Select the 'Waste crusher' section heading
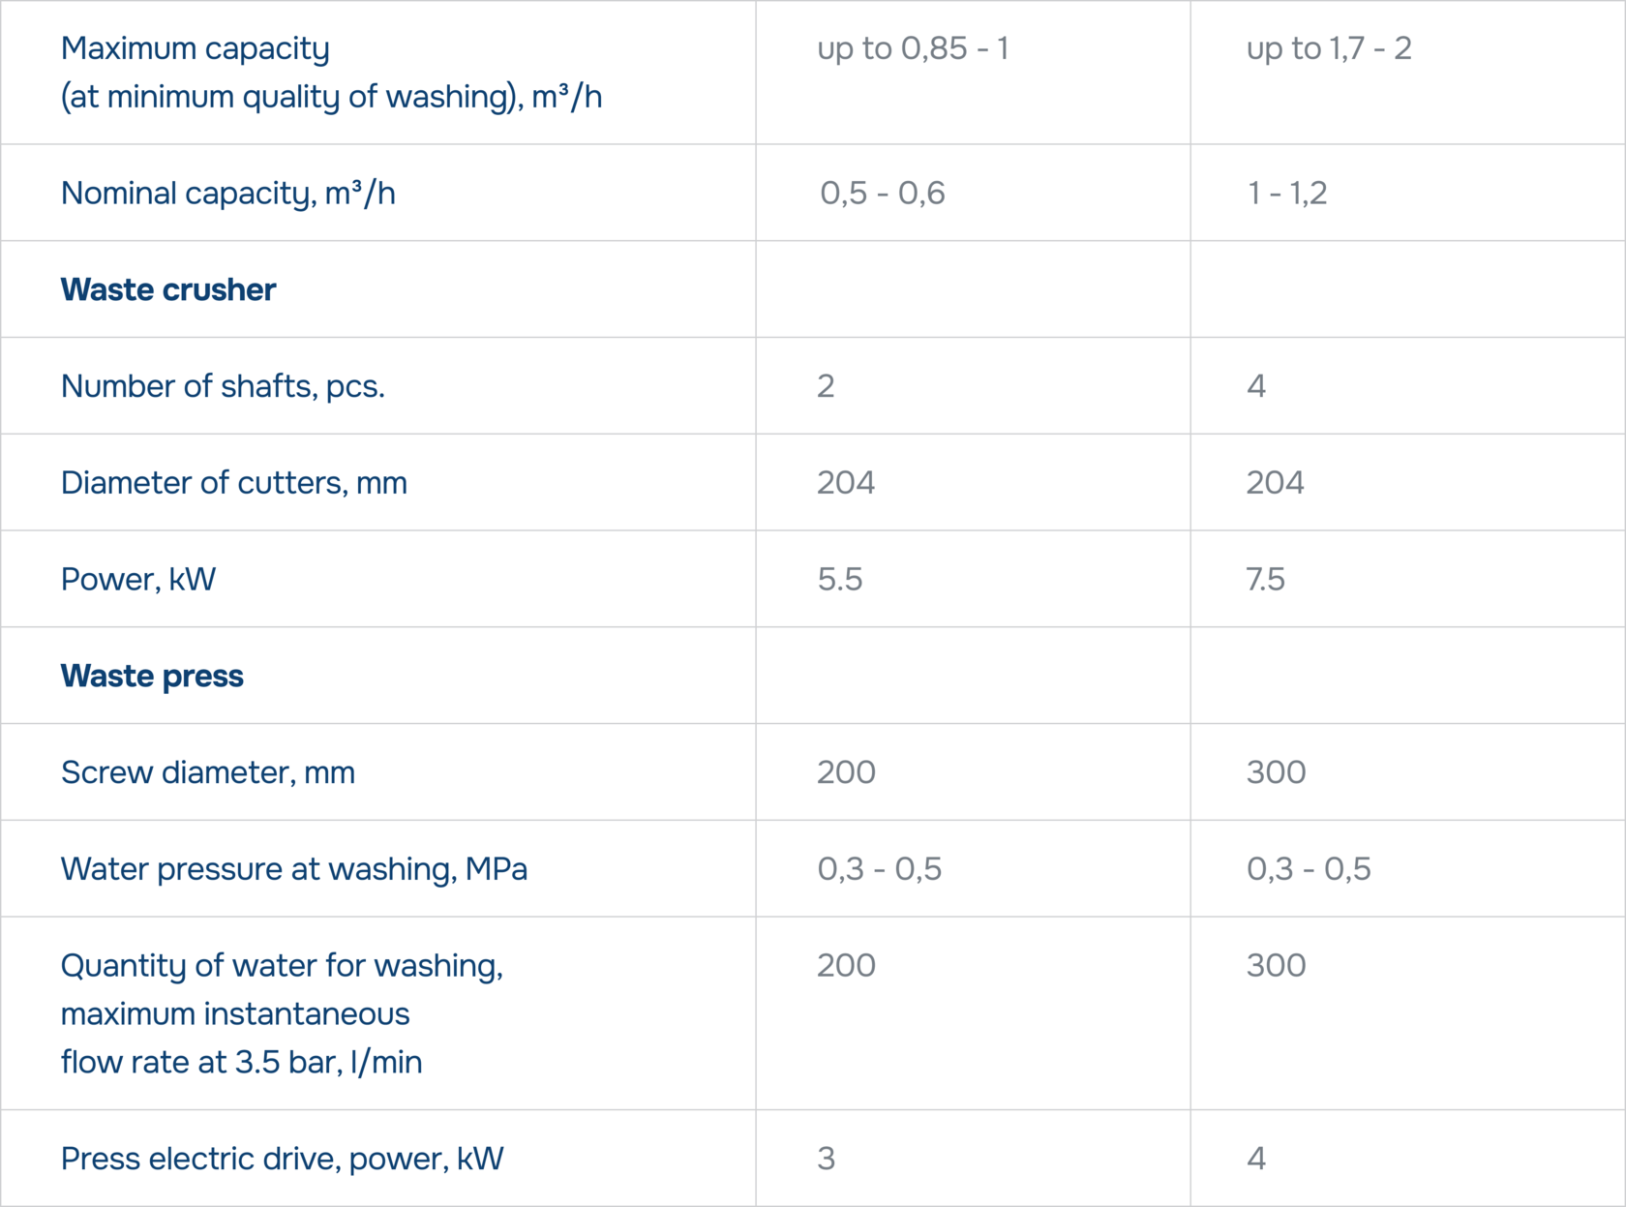 pyautogui.click(x=168, y=289)
